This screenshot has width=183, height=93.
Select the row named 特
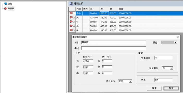coord(126,22)
